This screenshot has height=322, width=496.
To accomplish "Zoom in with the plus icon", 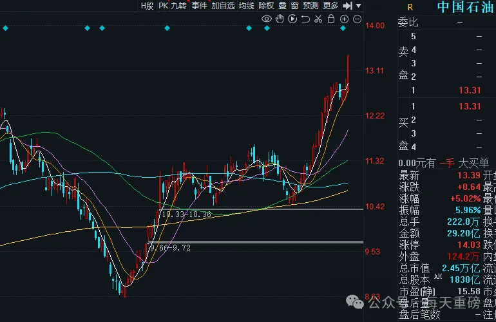I will (344, 19).
